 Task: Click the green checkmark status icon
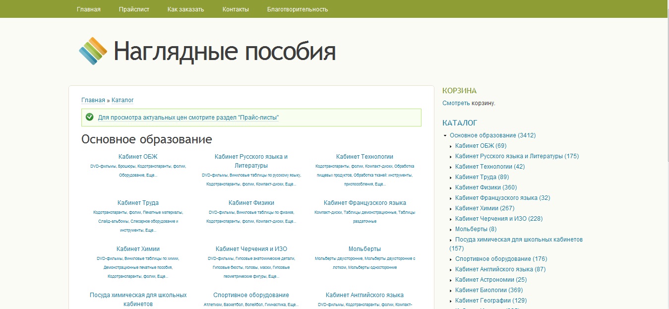(x=90, y=117)
